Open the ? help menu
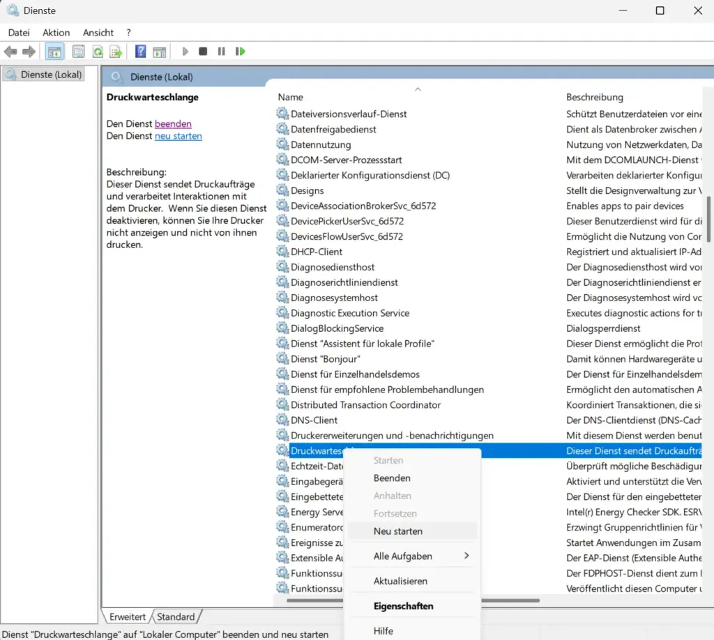This screenshot has height=640, width=714. coord(129,33)
